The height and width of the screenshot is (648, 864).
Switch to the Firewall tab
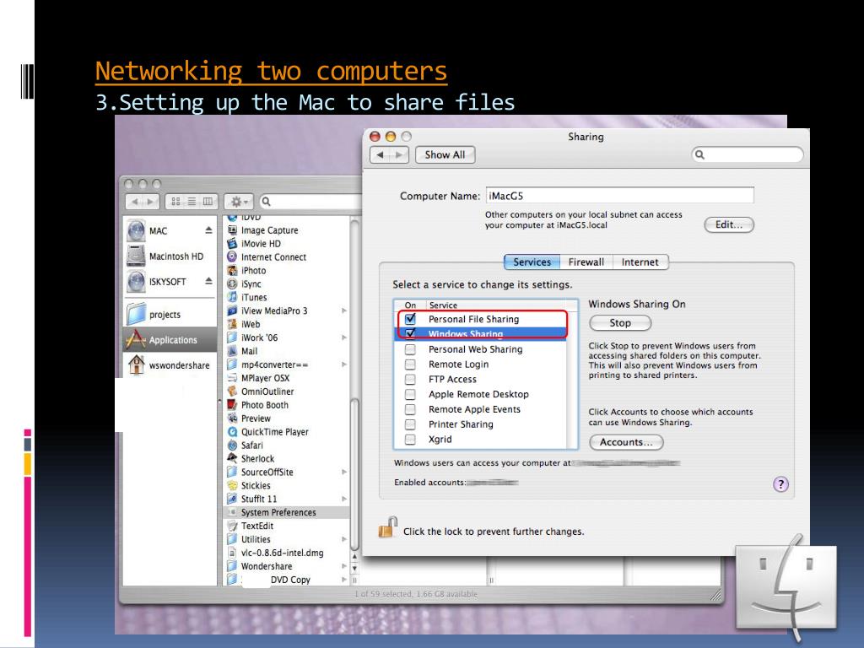[586, 262]
